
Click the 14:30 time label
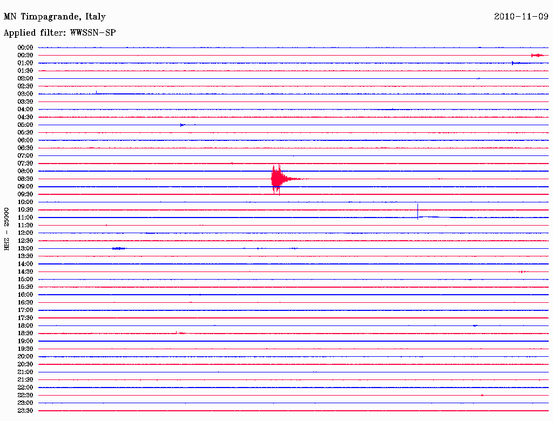(25, 272)
